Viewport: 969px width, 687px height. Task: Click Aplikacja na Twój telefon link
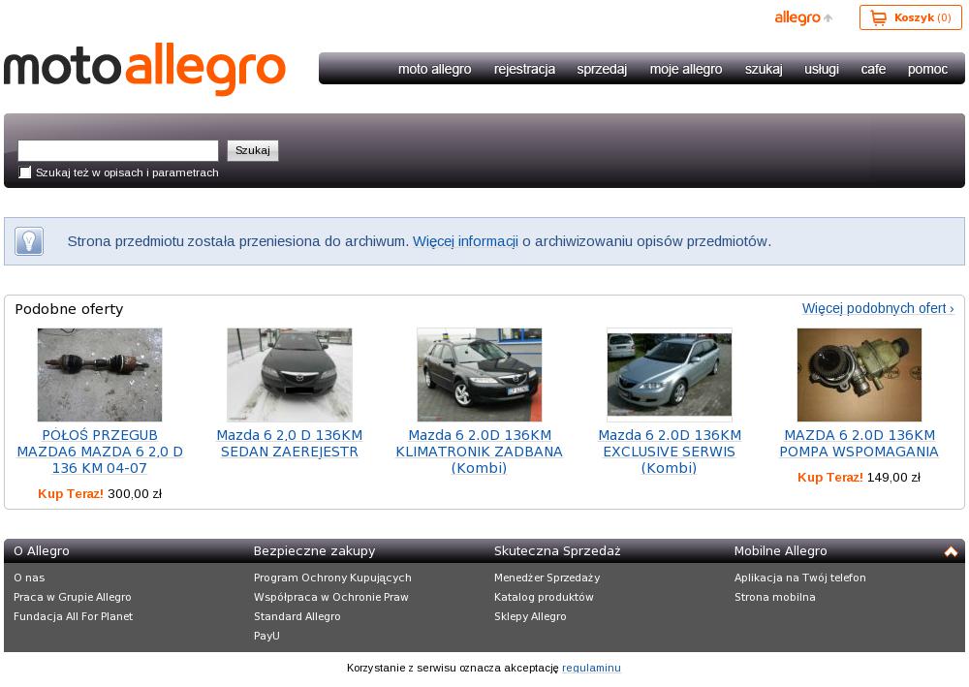800,578
